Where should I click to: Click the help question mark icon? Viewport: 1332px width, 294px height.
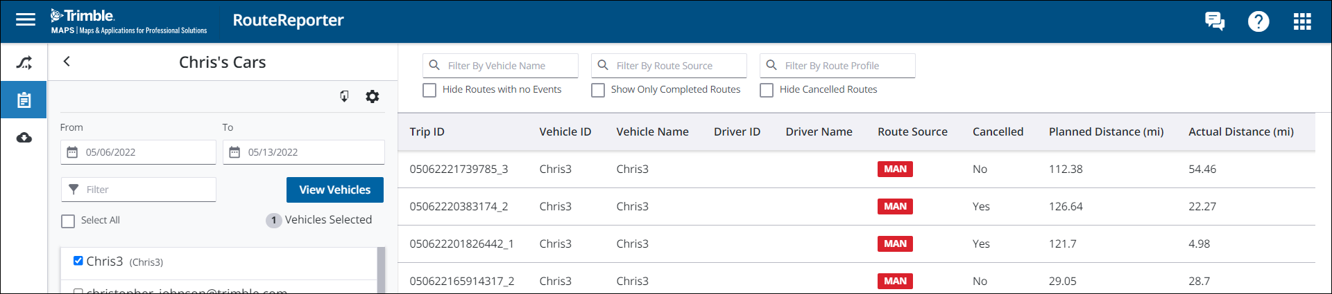(x=1258, y=21)
